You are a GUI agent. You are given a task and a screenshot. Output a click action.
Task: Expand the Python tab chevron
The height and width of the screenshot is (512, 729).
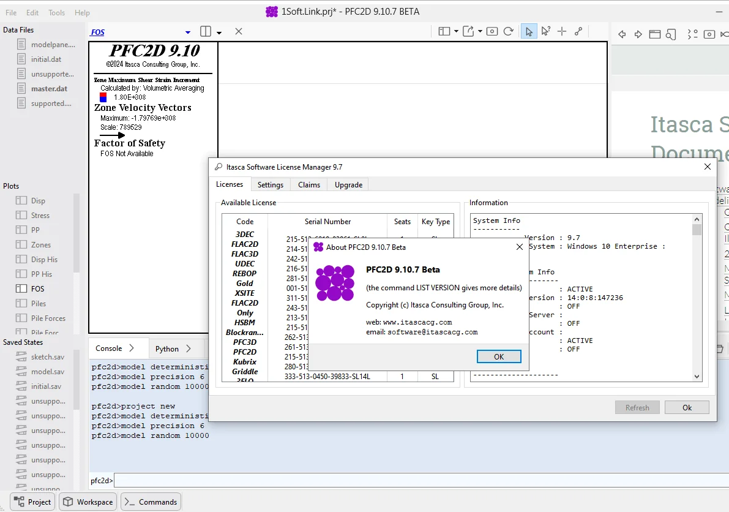tap(189, 348)
